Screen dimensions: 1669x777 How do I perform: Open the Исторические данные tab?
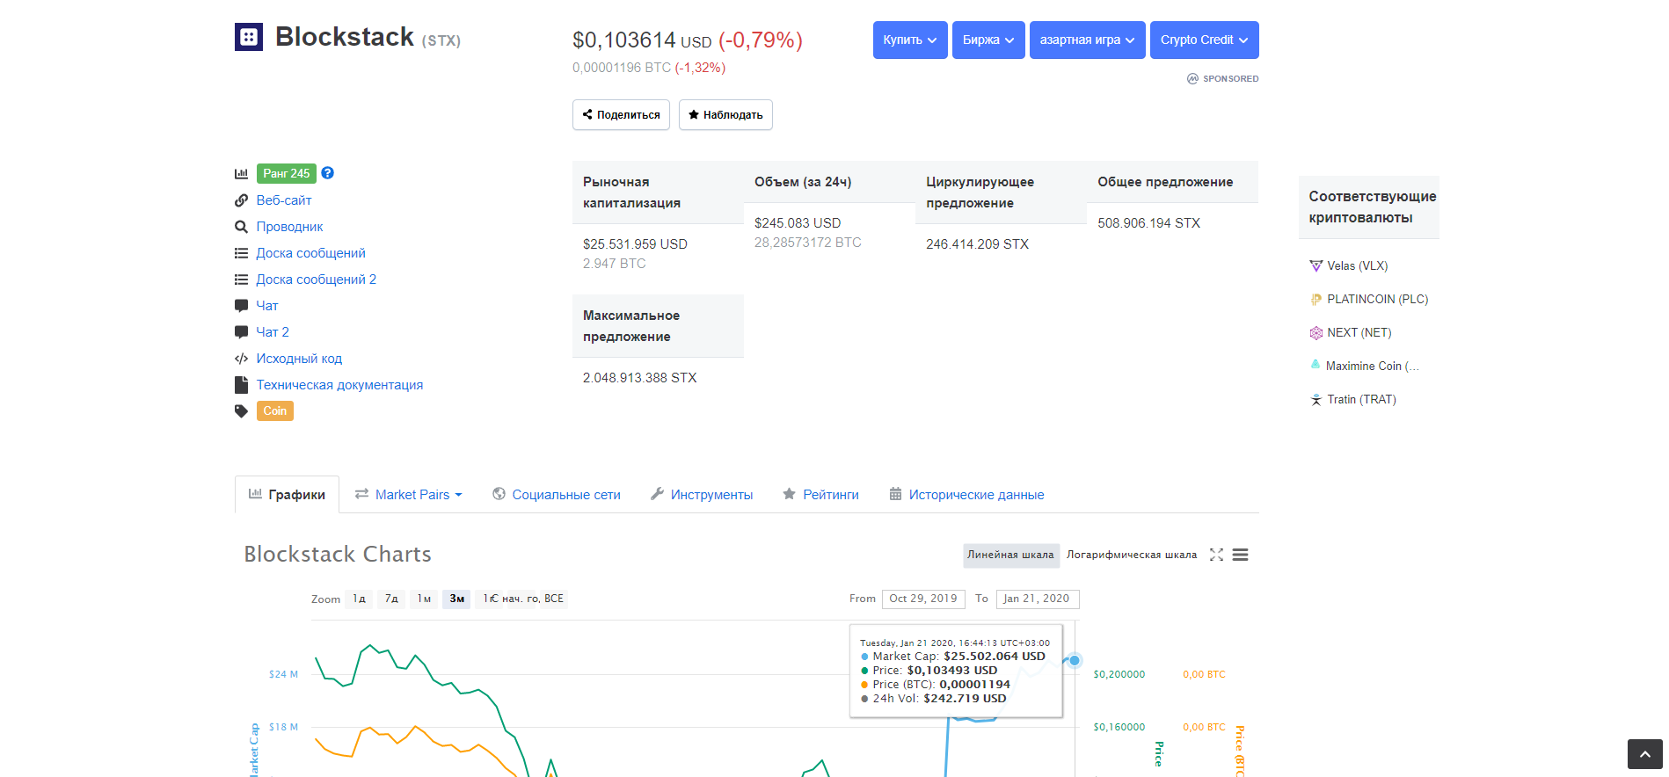coord(966,495)
